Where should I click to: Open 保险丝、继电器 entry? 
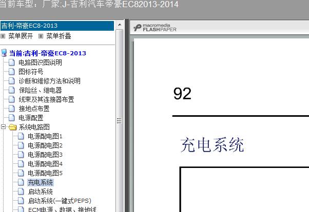[x=40, y=90]
